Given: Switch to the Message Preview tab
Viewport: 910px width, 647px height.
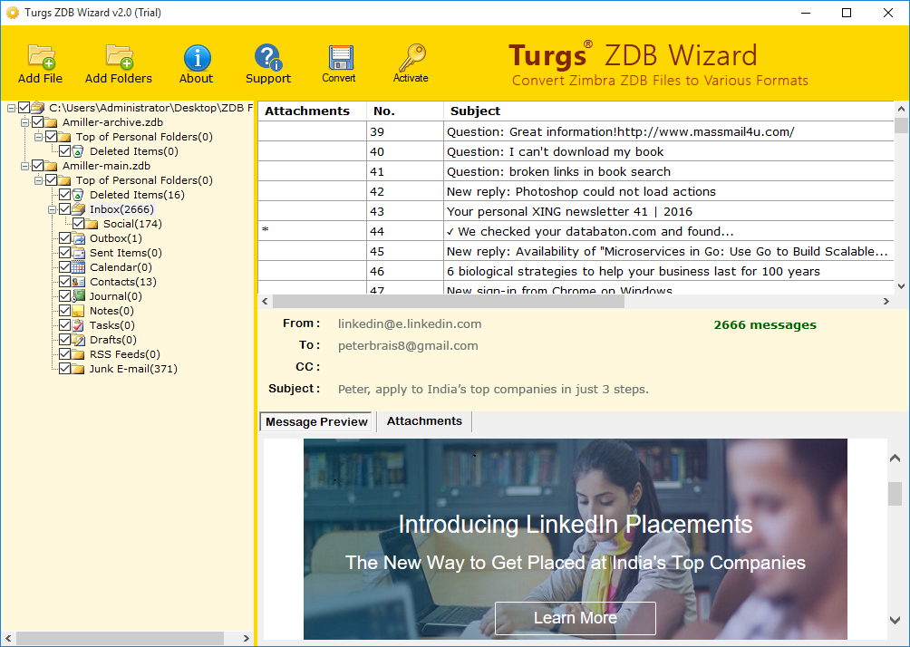Looking at the screenshot, I should coord(316,422).
